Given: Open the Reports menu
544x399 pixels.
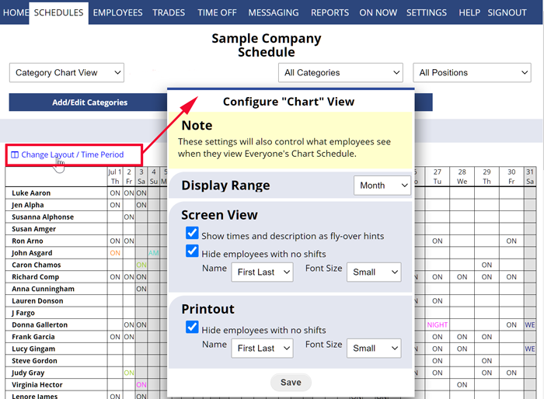Looking at the screenshot, I should click(330, 12).
